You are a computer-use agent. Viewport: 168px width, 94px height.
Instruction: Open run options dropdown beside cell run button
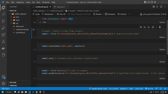coord(36,30)
